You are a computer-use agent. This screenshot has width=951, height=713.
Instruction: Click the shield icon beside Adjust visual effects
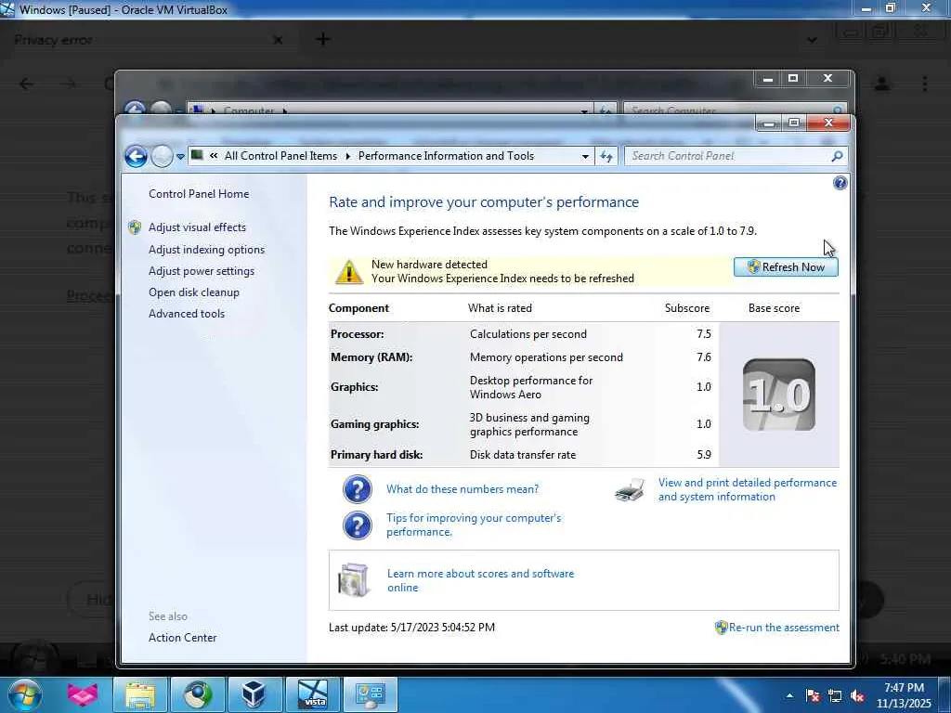tap(135, 227)
